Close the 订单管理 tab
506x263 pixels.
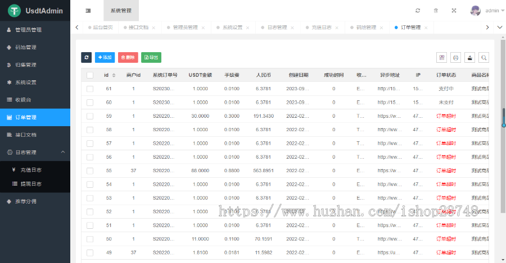click(426, 27)
